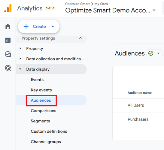164x150 pixels.
Task: Click the Create button
Action: coord(39,26)
